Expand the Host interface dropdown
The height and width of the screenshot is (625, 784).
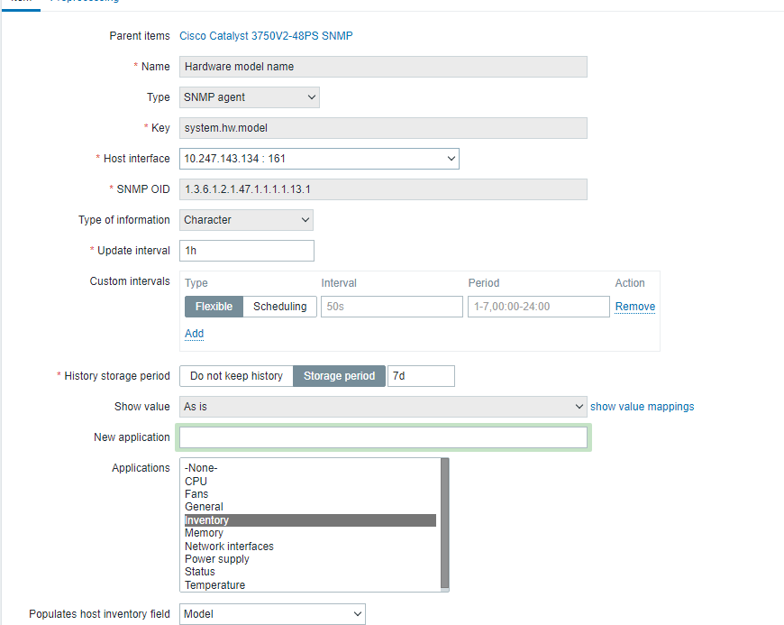(x=319, y=159)
